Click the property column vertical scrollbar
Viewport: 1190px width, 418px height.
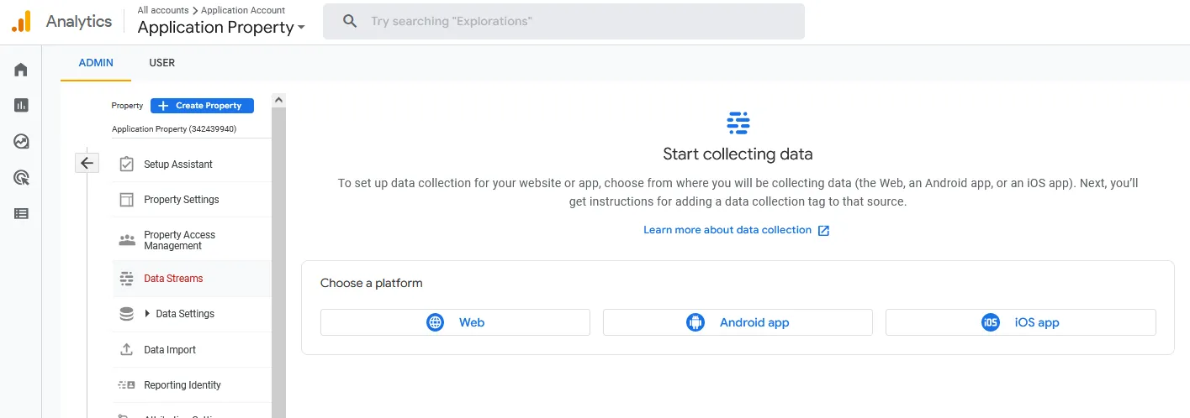click(x=279, y=262)
